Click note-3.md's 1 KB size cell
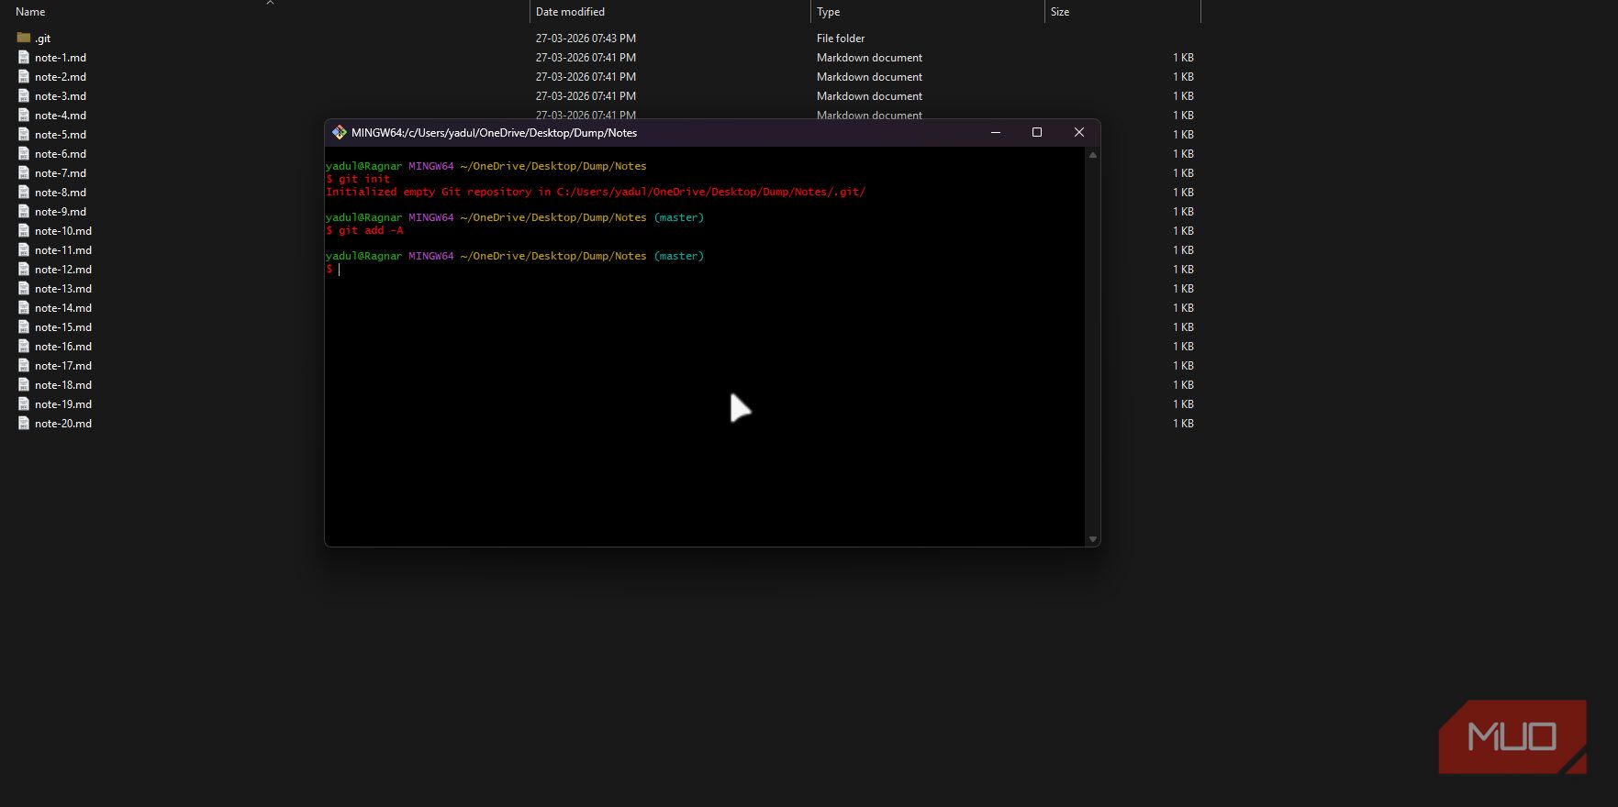Viewport: 1618px width, 807px height. tap(1183, 95)
